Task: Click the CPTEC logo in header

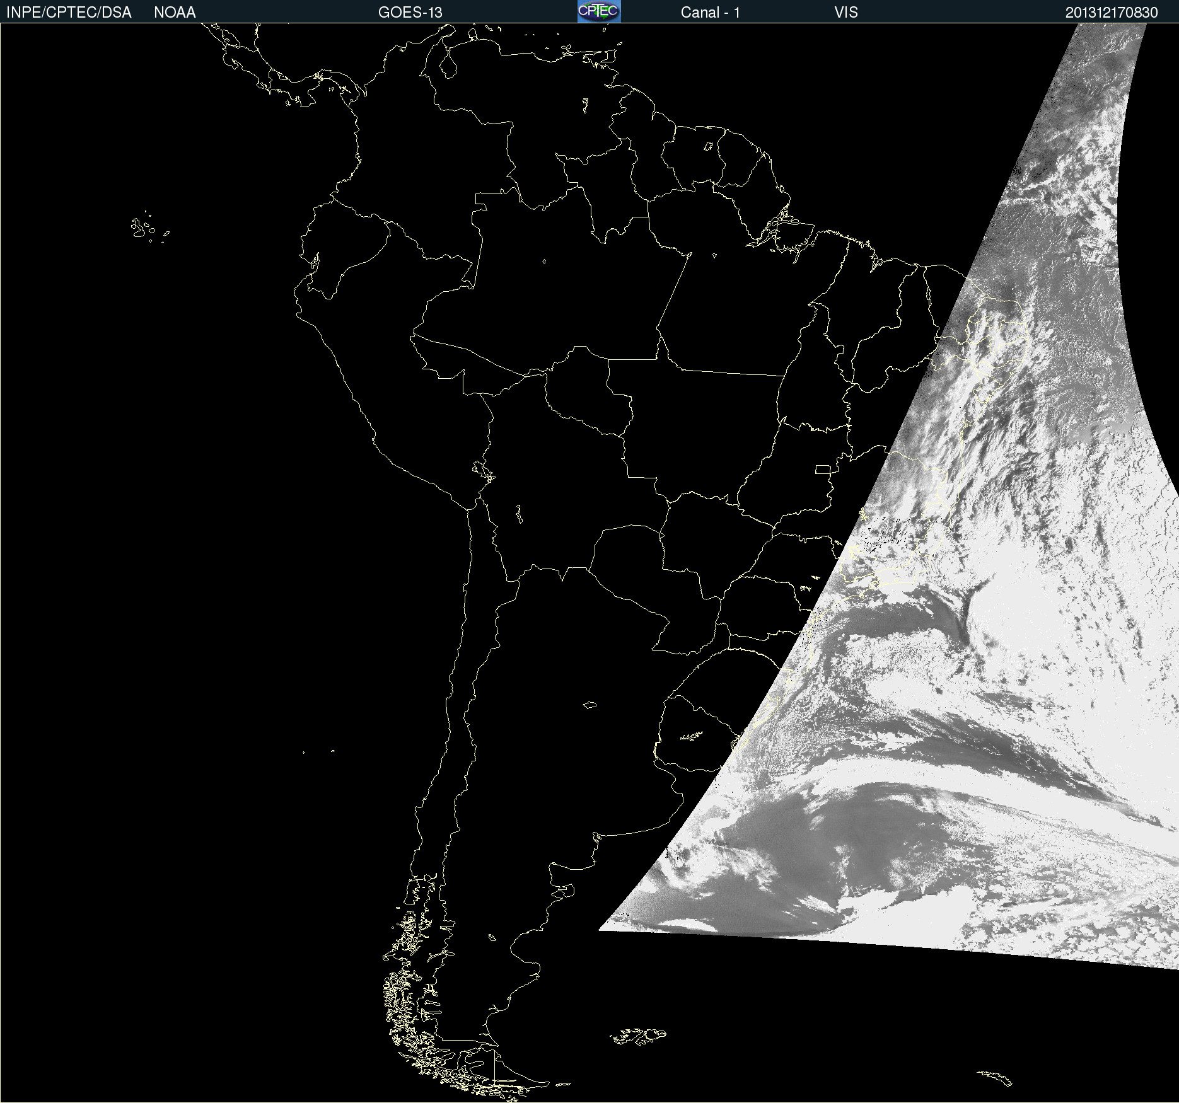Action: (599, 11)
